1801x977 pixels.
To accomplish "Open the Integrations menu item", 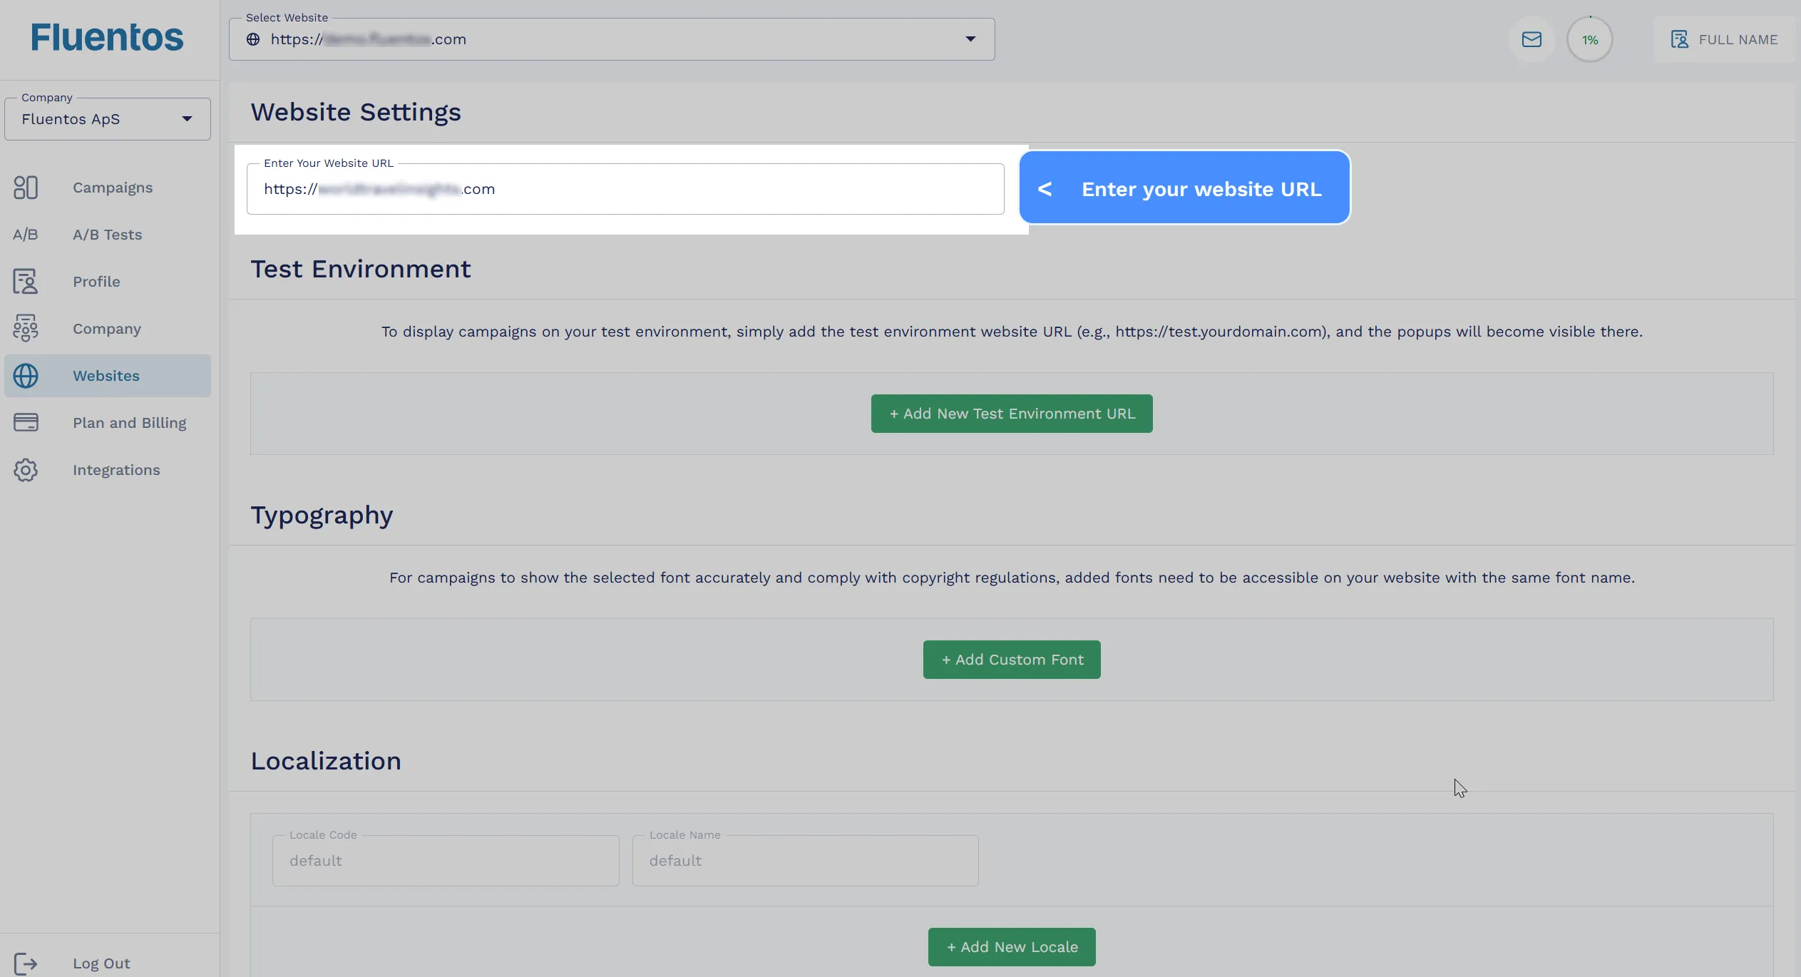I will click(108, 470).
